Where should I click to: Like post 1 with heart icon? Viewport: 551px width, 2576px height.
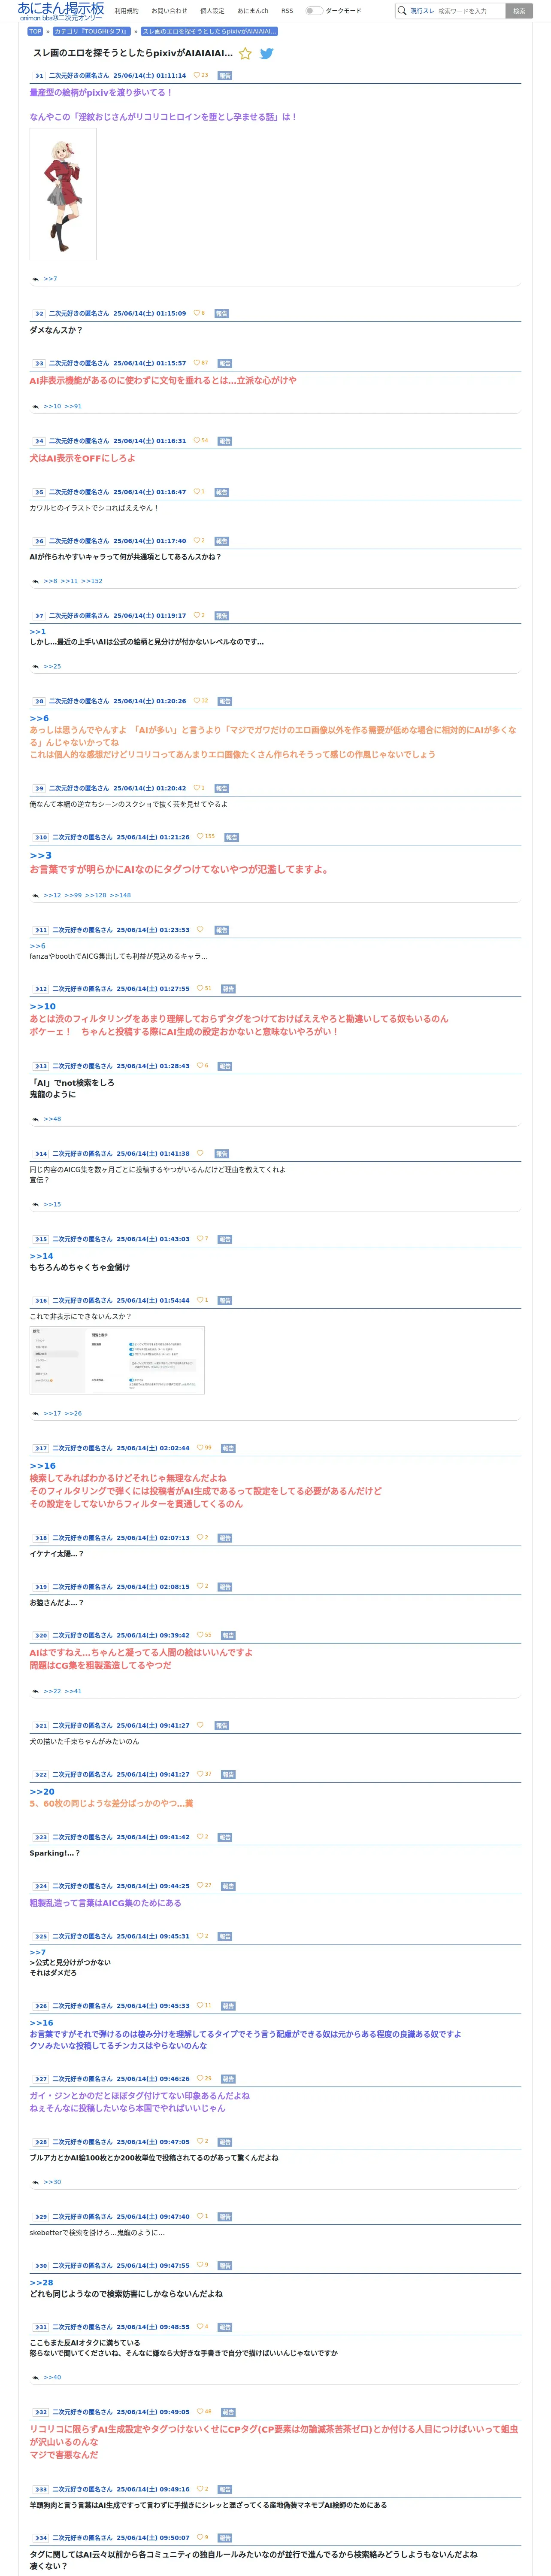[x=197, y=75]
